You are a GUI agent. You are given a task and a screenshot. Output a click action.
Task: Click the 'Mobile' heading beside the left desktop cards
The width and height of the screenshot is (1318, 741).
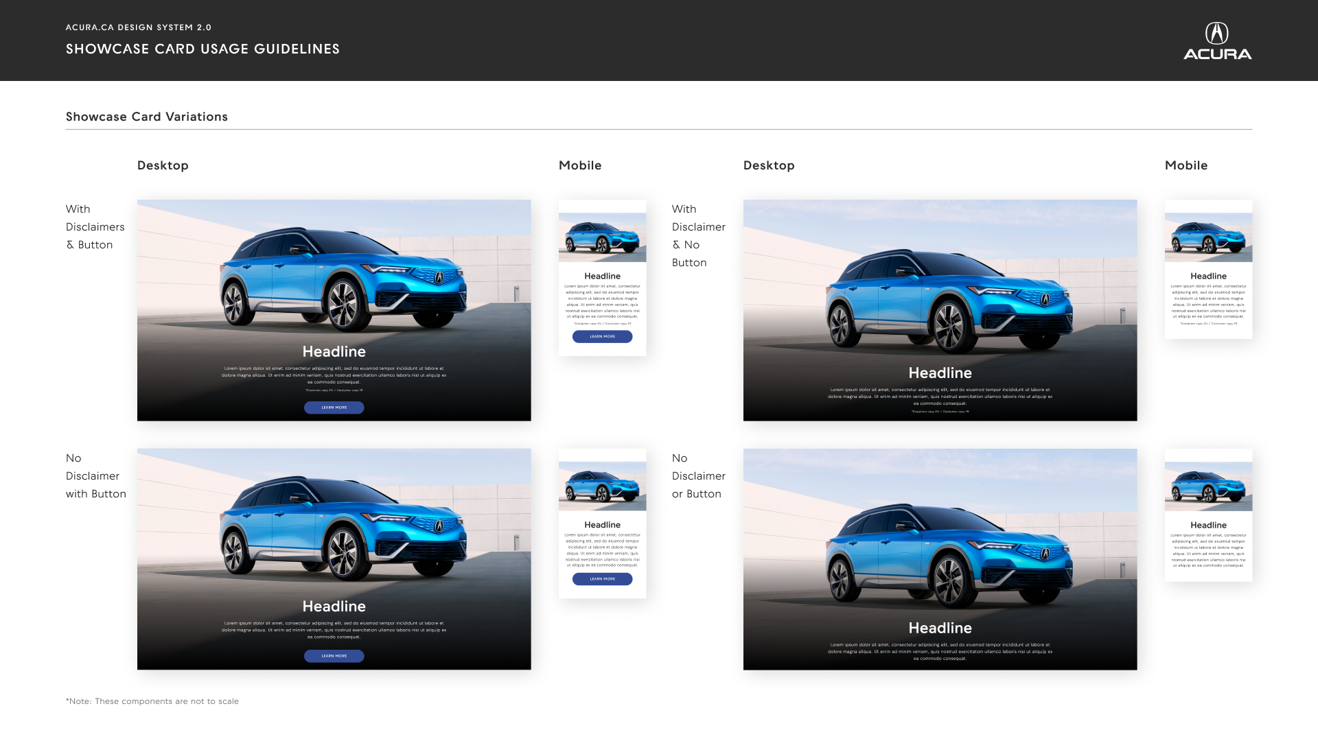580,165
